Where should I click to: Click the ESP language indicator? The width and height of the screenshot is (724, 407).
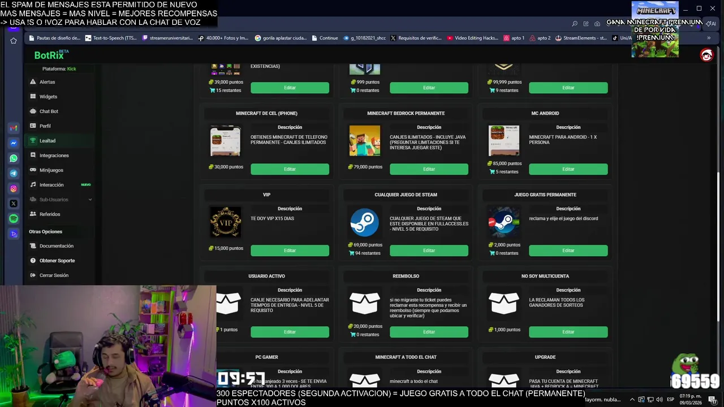click(x=670, y=400)
